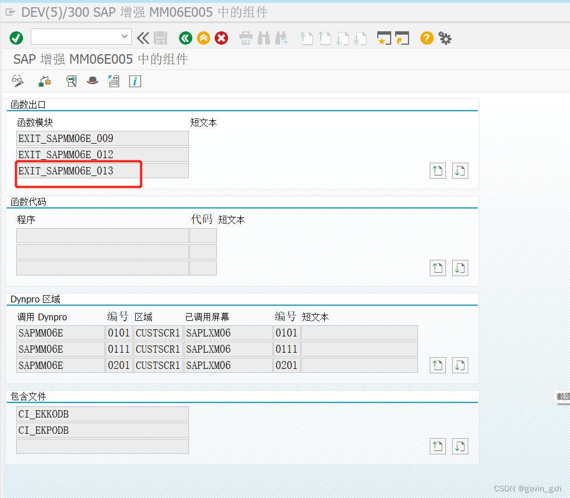Click the green Back button

pos(186,38)
